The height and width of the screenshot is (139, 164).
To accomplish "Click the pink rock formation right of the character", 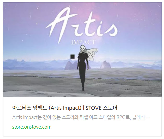I will coord(105,65).
